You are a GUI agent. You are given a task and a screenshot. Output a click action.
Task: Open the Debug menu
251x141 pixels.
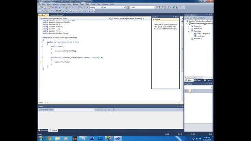76,4
